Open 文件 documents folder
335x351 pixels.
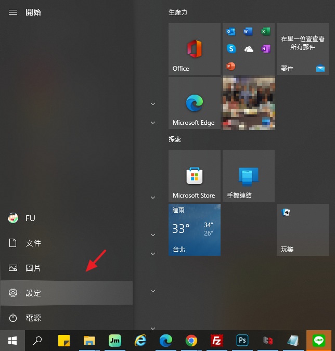[67, 243]
